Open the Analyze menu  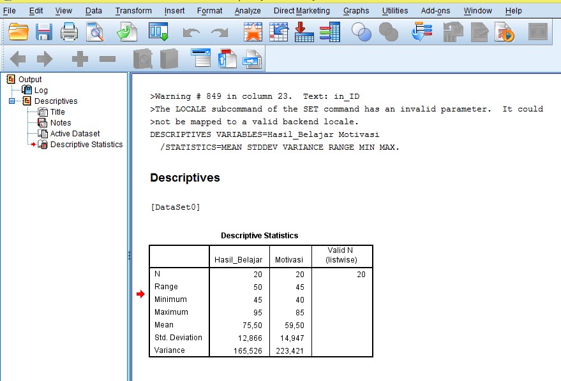click(248, 11)
